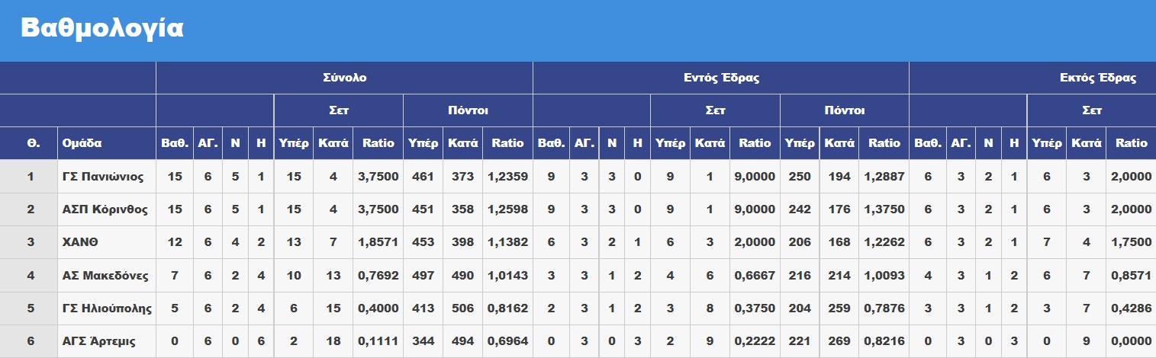The image size is (1156, 358).
Task: Click points-against value 490
Action: pyautogui.click(x=462, y=276)
